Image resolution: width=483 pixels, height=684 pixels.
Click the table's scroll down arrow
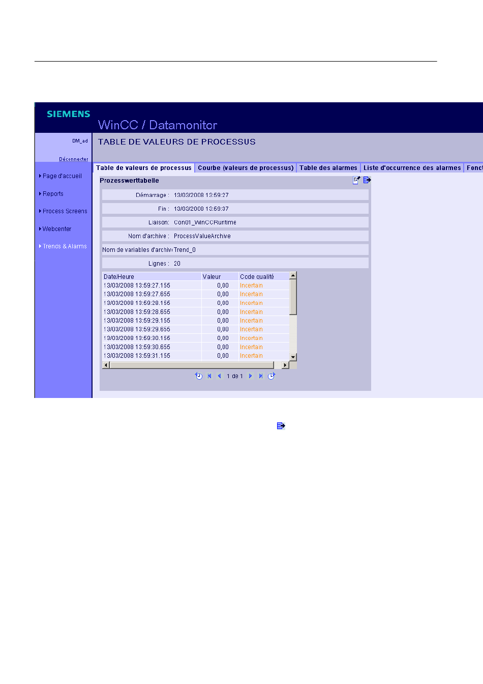click(x=293, y=357)
